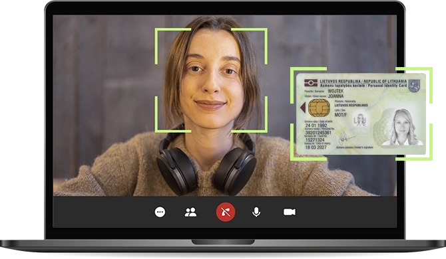Image resolution: width=446 pixels, height=259 pixels.
Task: Select card number 15271324
Action: coord(315,140)
